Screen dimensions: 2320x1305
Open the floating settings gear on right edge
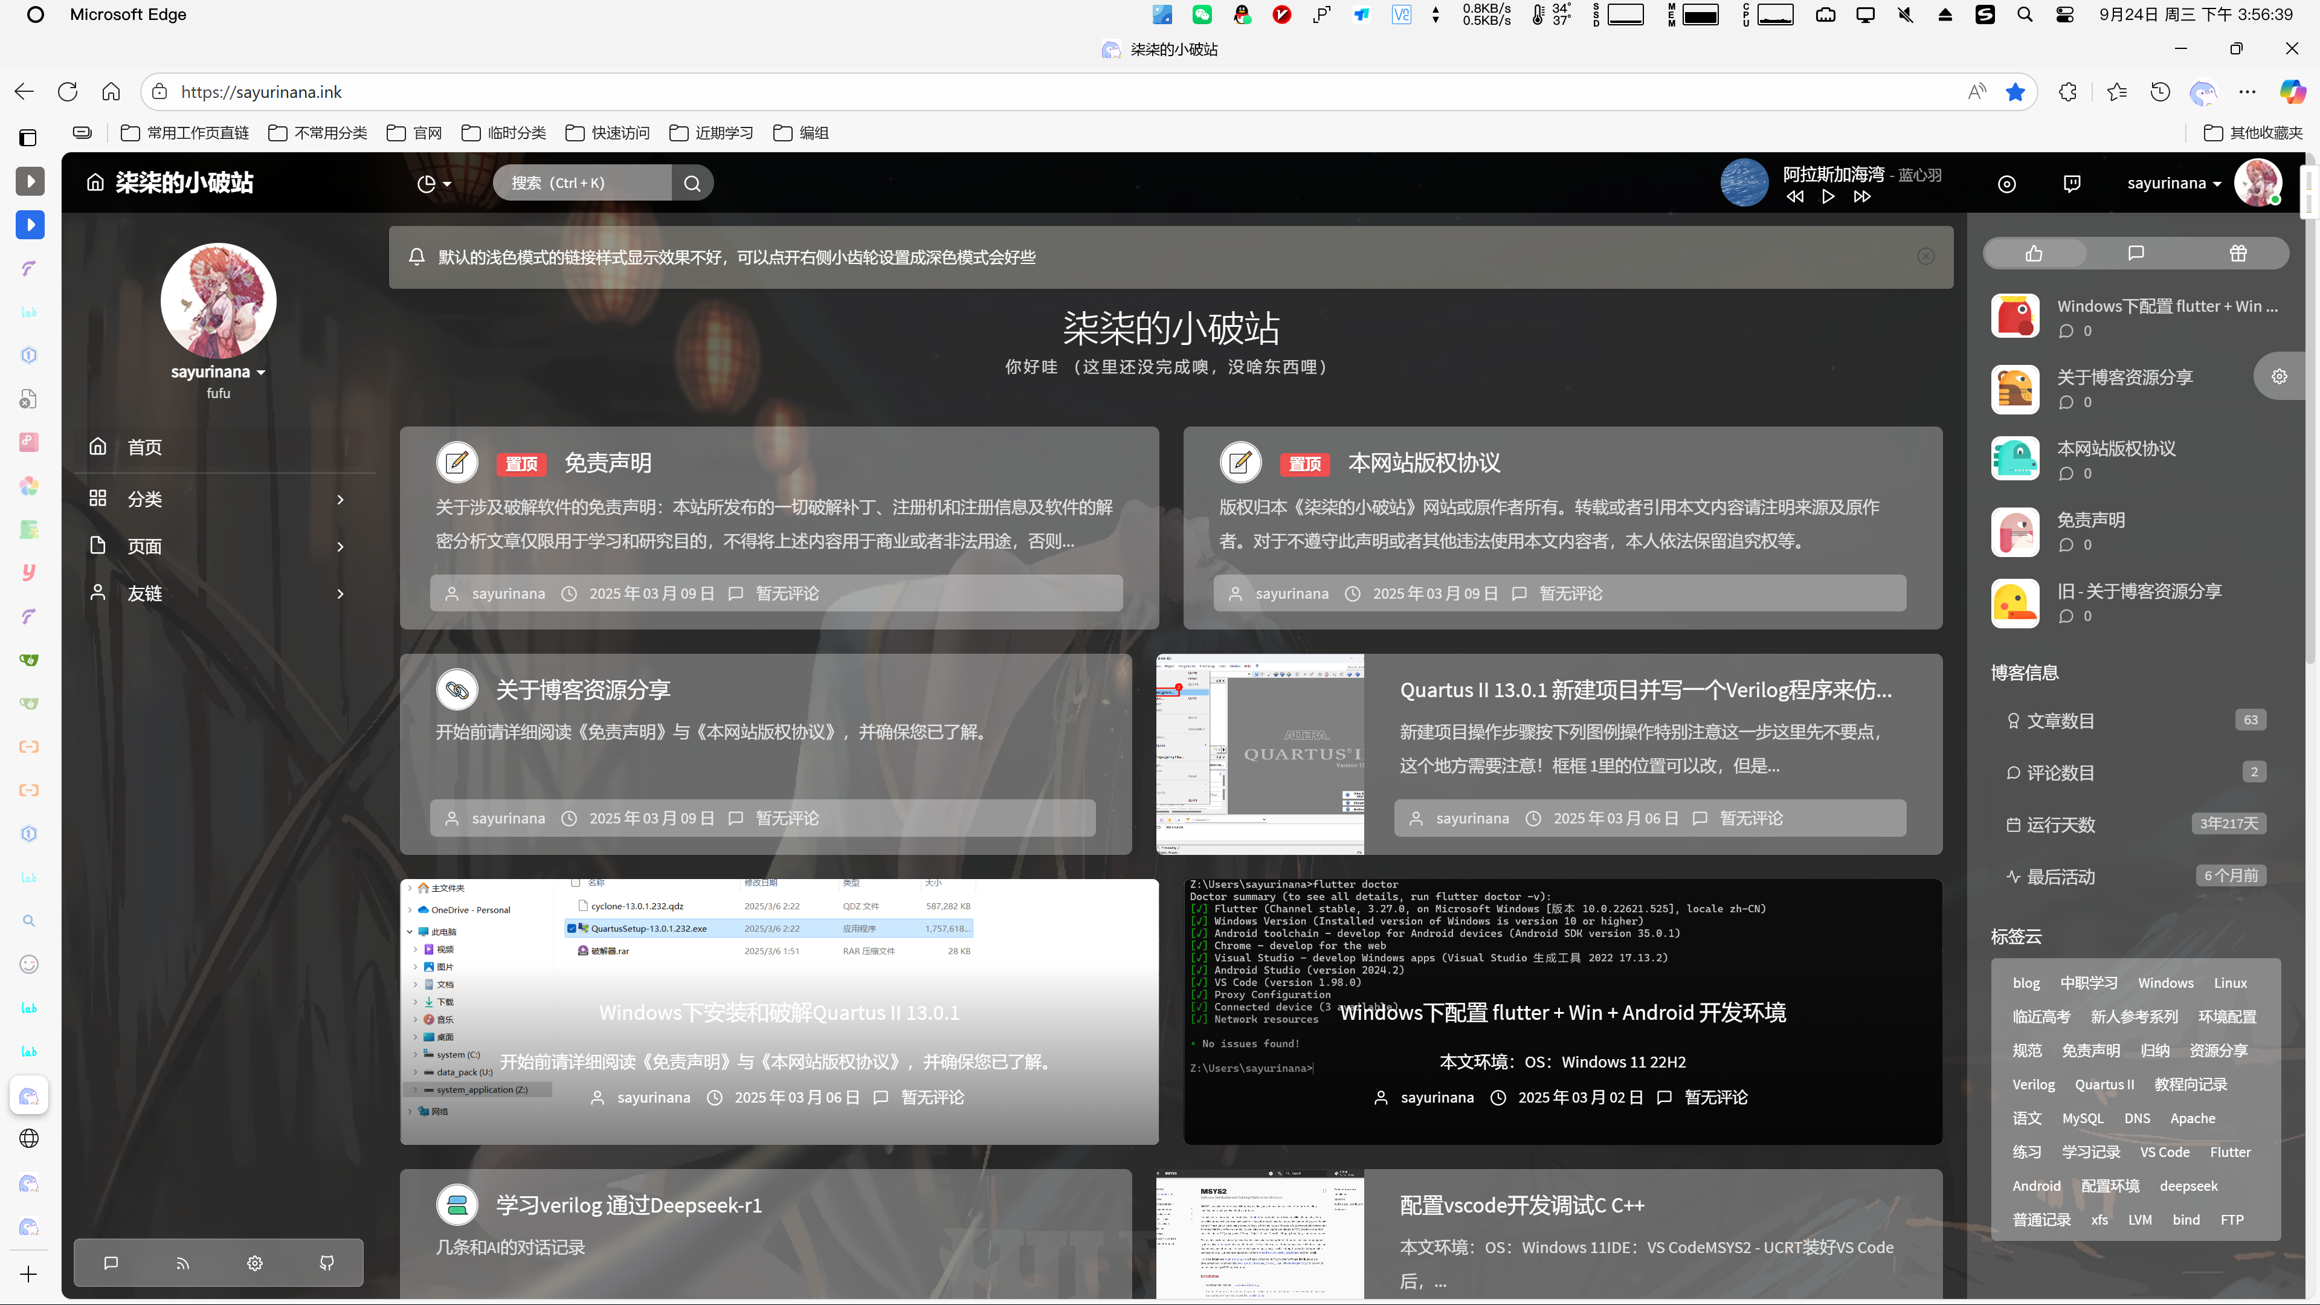coord(2278,376)
